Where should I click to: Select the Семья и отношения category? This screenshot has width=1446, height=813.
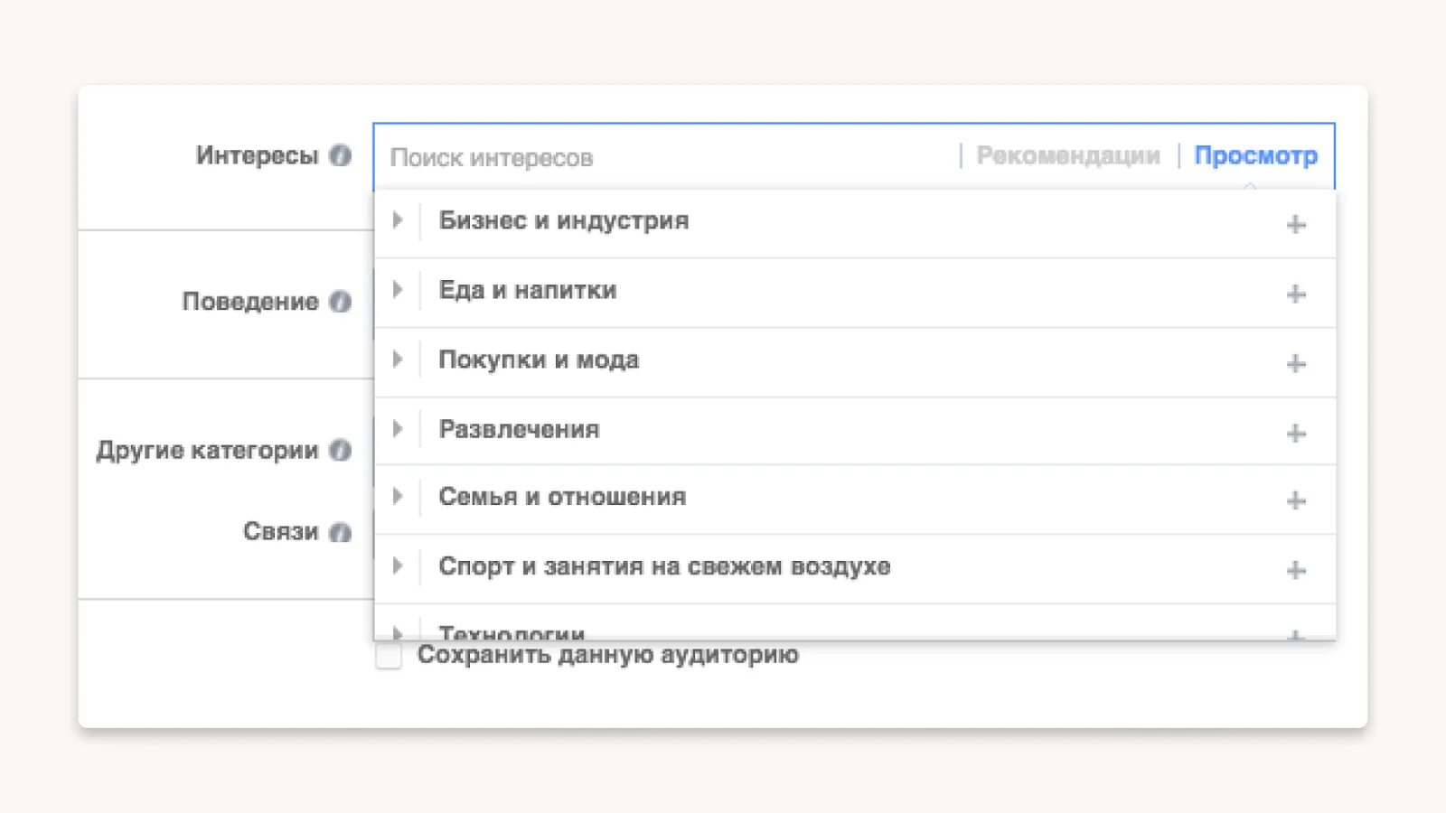point(562,497)
